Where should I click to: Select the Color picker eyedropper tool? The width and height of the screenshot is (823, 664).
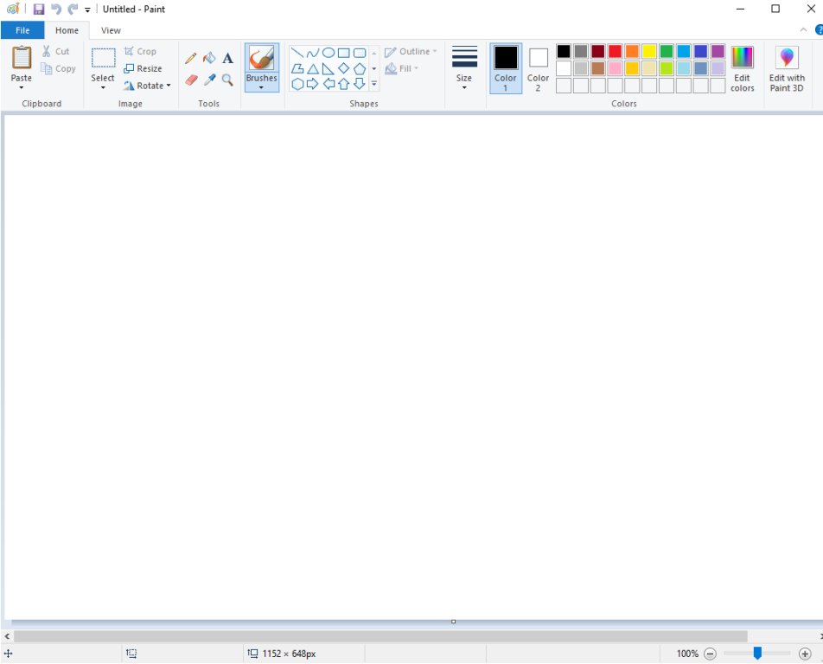[x=209, y=80]
